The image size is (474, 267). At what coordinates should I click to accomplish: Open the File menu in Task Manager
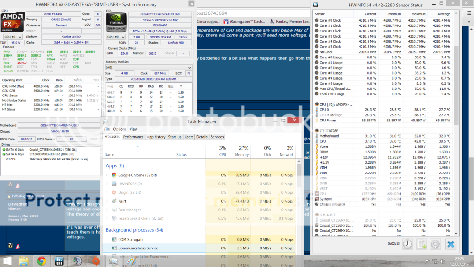click(107, 129)
